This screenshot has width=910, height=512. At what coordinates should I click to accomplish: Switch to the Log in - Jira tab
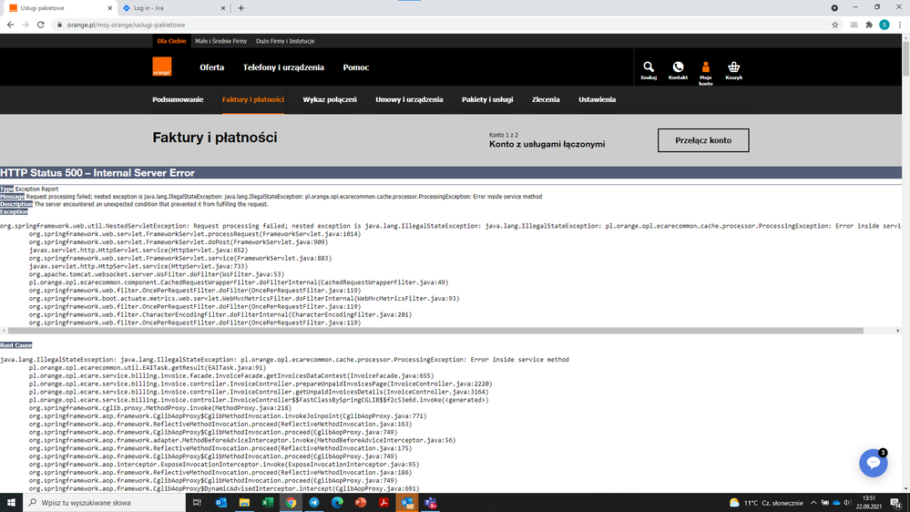click(173, 8)
